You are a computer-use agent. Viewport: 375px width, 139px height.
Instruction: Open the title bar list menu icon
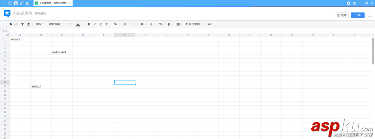[x=354, y=3]
